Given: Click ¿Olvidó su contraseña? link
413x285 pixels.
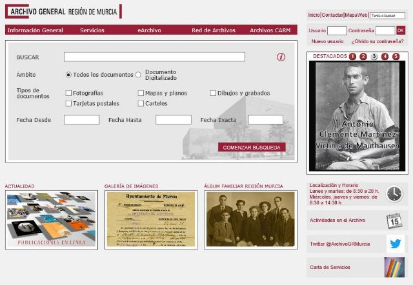Looking at the screenshot, I should [378, 41].
